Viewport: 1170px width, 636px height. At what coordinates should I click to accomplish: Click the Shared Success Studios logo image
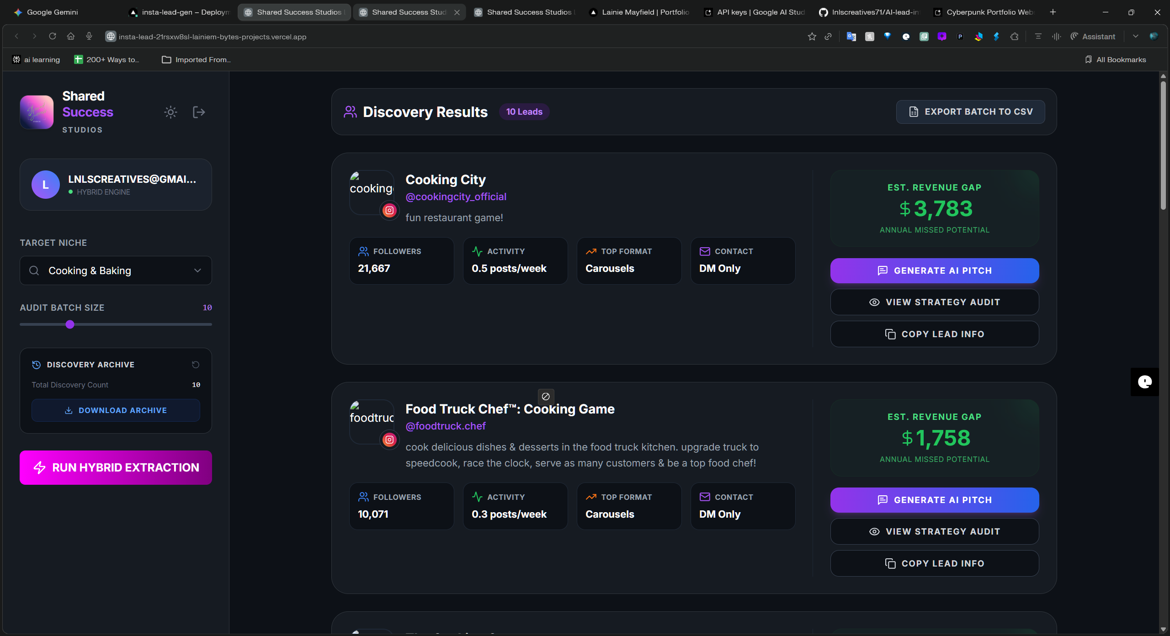tap(37, 112)
